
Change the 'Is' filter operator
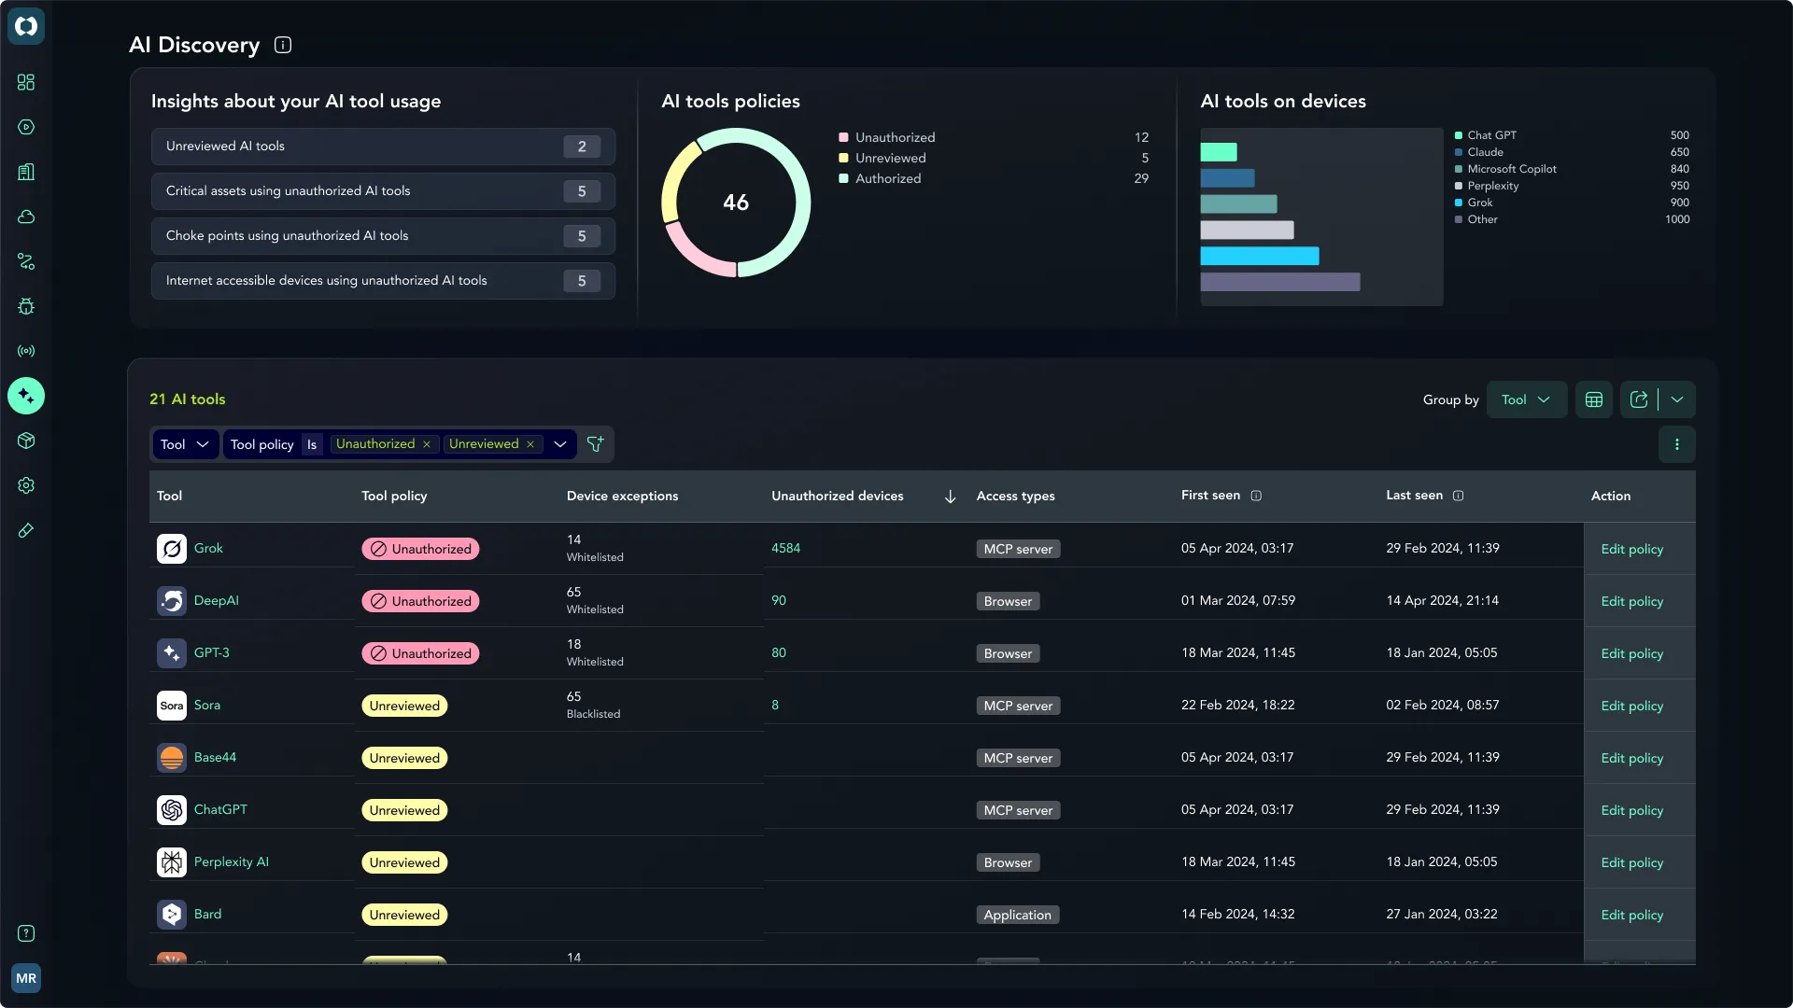pyautogui.click(x=312, y=444)
